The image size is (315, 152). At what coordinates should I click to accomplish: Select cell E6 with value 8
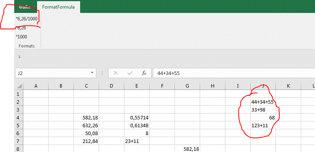click(x=137, y=133)
